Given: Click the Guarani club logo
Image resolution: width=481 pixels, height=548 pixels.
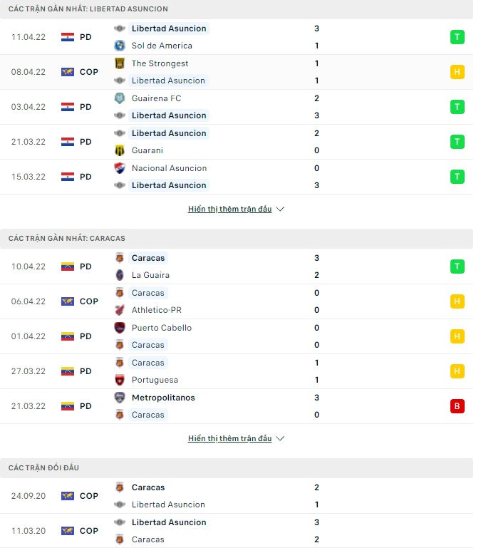Looking at the screenshot, I should pos(120,150).
